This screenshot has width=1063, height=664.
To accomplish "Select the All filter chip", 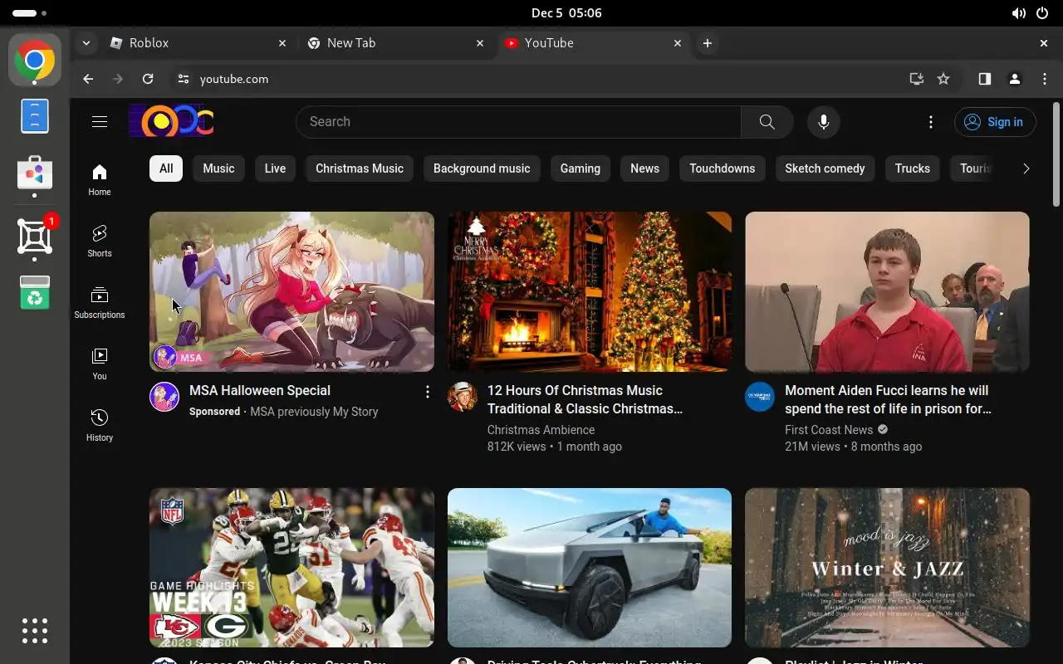I will point(166,168).
